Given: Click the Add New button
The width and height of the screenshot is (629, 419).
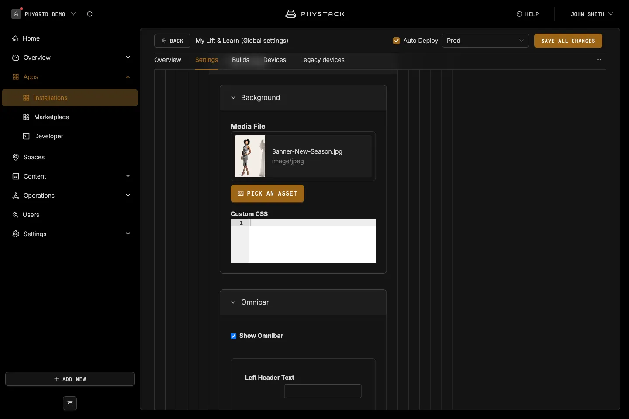Looking at the screenshot, I should [x=70, y=379].
